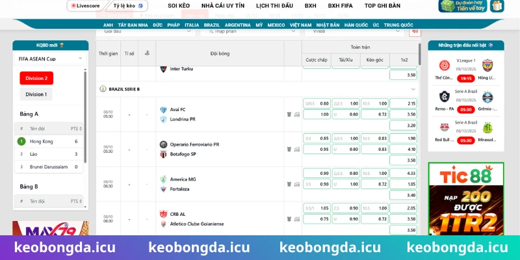Click Thể Công team logo in highlighted matches
The height and width of the screenshot is (260, 520).
pyautogui.click(x=445, y=66)
